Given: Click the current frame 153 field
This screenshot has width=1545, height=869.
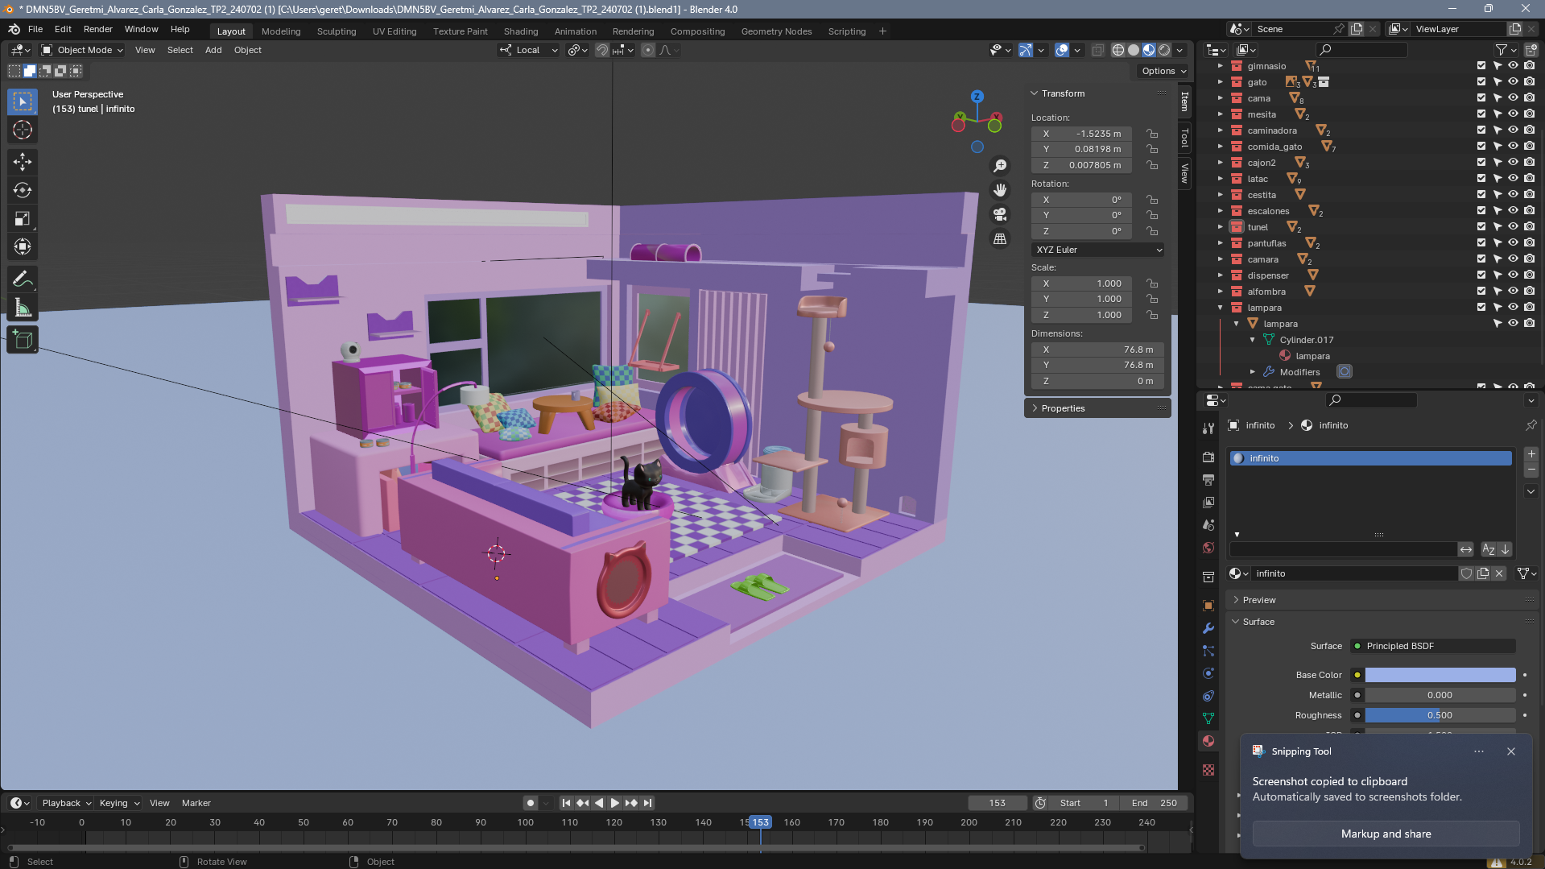Looking at the screenshot, I should coord(998,803).
